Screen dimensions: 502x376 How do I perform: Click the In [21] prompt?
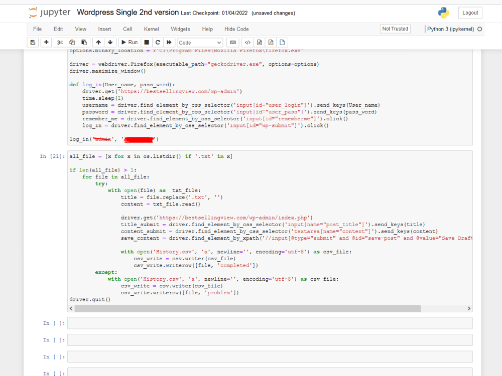(53, 156)
